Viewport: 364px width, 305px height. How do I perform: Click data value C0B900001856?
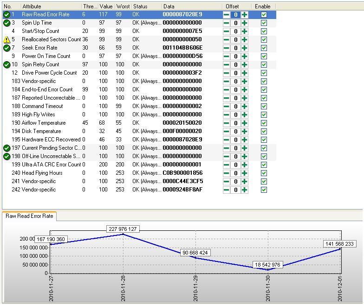pos(182,173)
